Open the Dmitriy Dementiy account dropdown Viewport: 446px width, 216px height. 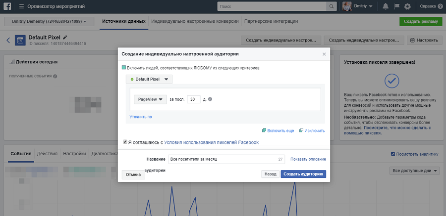[49, 21]
